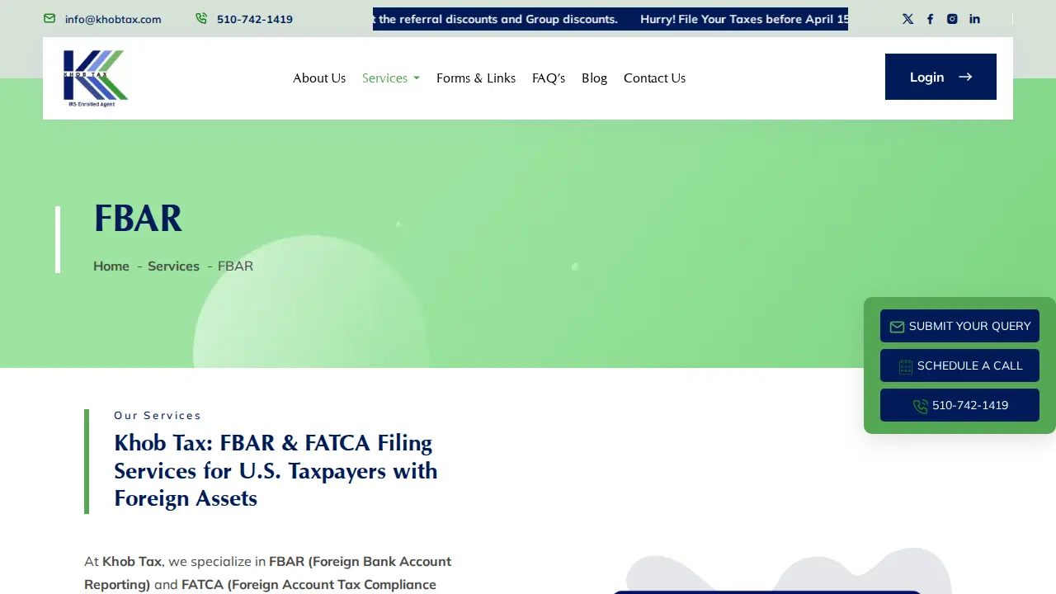1056x594 pixels.
Task: Click the 'Khob Tax: FBAR & FATCA Filing' heading
Action: coord(276,470)
